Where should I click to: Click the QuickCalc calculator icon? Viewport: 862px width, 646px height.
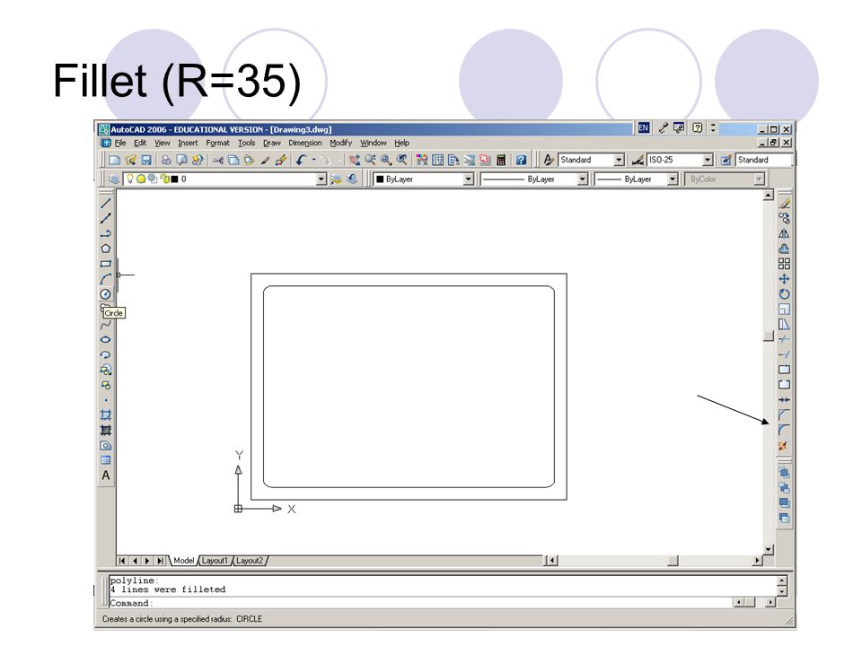[x=501, y=160]
